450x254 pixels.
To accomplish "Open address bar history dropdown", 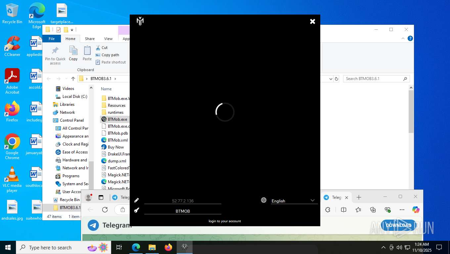I will pos(331,79).
